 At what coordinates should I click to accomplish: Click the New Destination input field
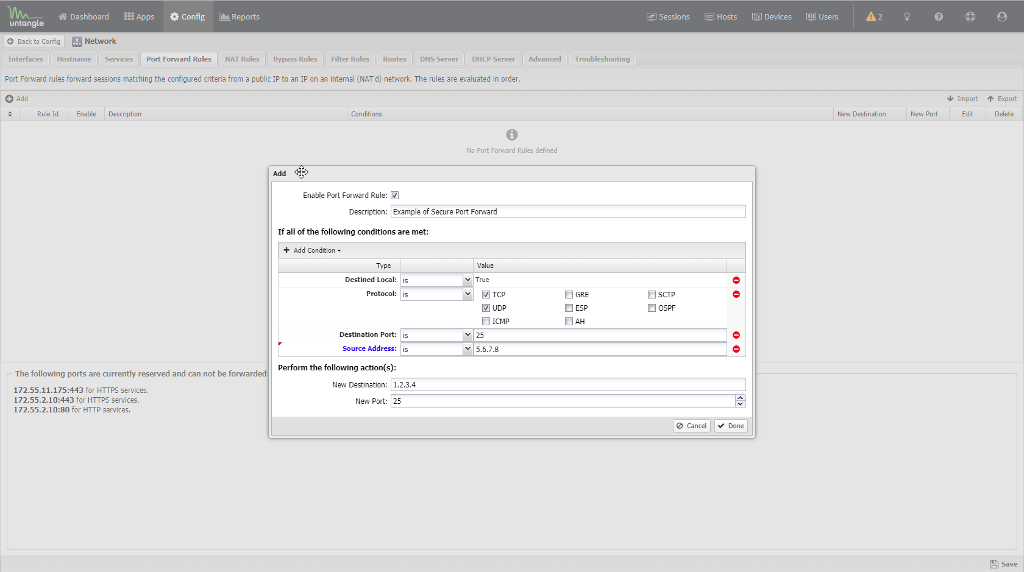pyautogui.click(x=567, y=384)
